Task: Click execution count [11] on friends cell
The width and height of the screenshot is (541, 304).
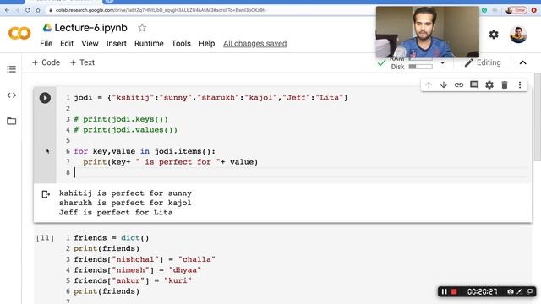Action: [45, 238]
